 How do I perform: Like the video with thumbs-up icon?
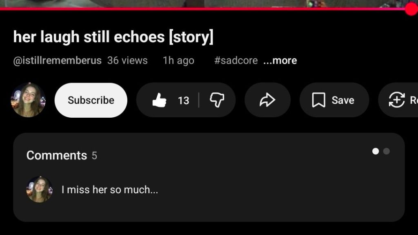tap(159, 100)
